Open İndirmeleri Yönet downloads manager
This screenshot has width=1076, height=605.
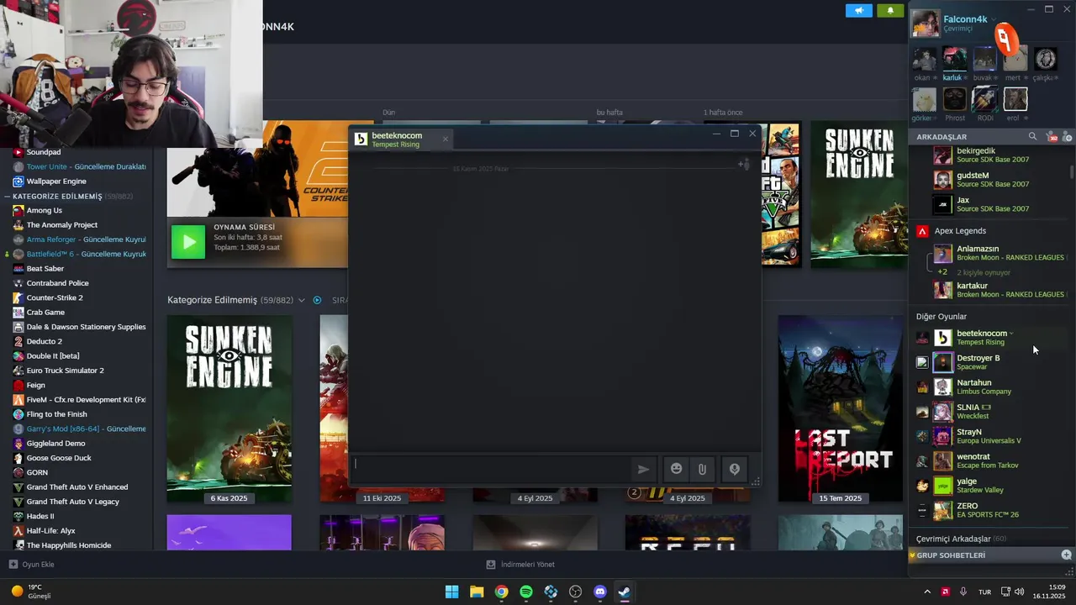click(x=520, y=565)
